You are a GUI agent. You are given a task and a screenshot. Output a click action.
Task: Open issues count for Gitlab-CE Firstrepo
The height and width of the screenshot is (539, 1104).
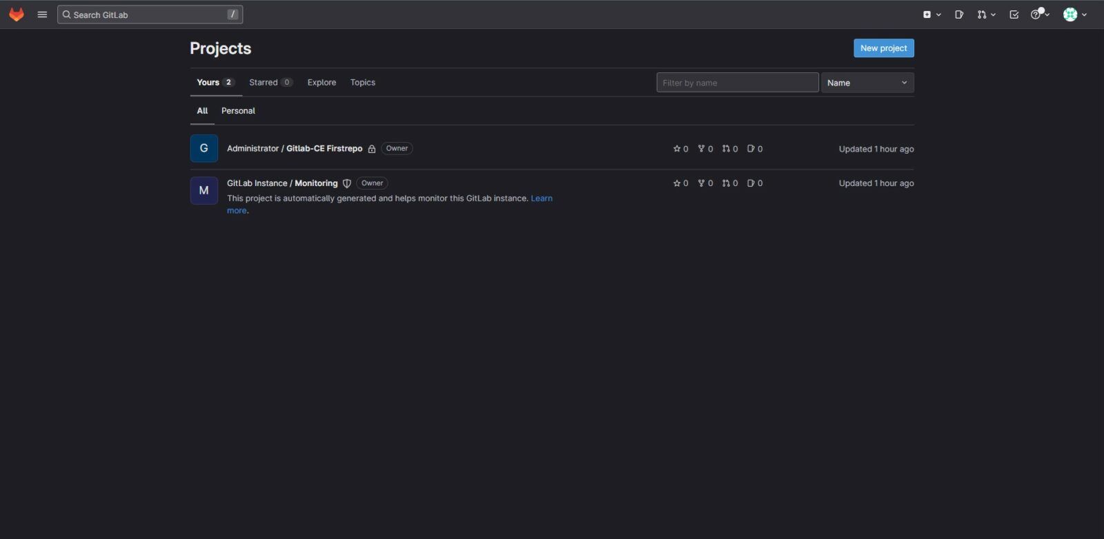(755, 149)
